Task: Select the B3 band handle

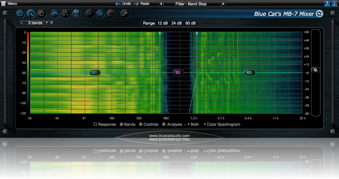Action: pos(249,73)
